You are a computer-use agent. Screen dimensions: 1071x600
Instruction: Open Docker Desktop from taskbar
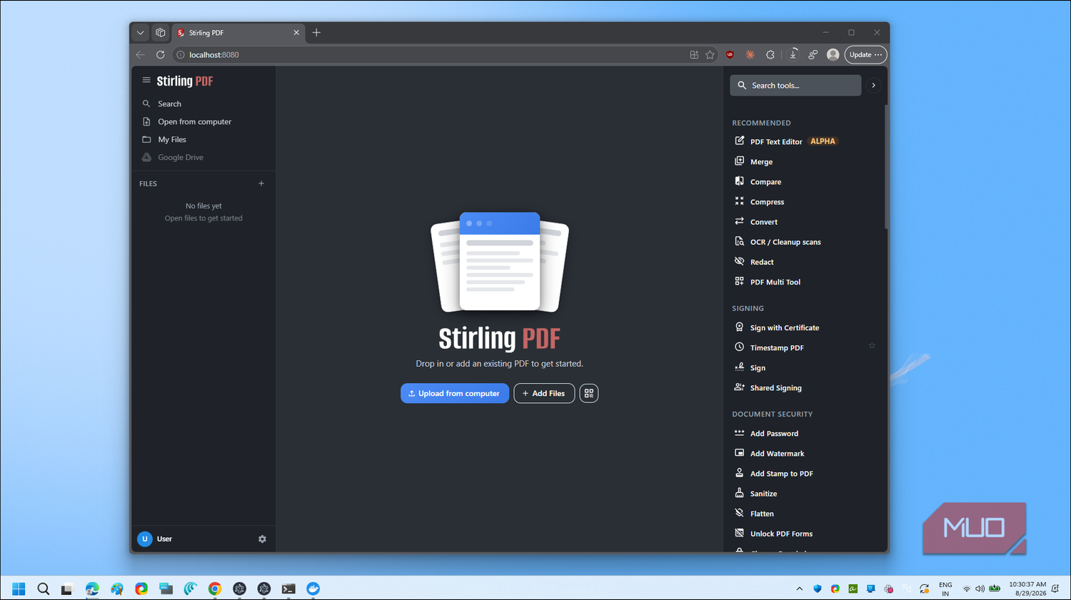tap(313, 589)
